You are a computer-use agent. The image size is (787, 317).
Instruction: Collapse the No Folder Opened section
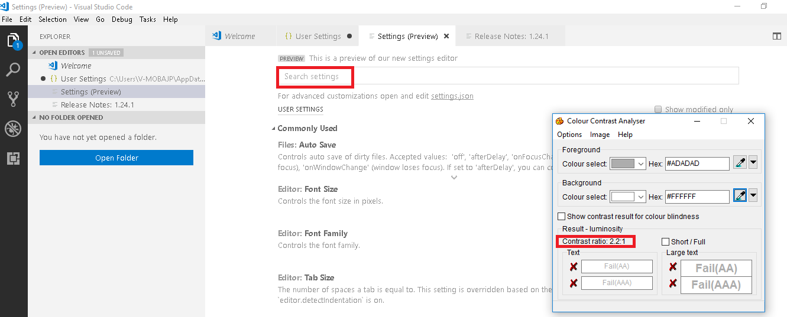pos(34,117)
